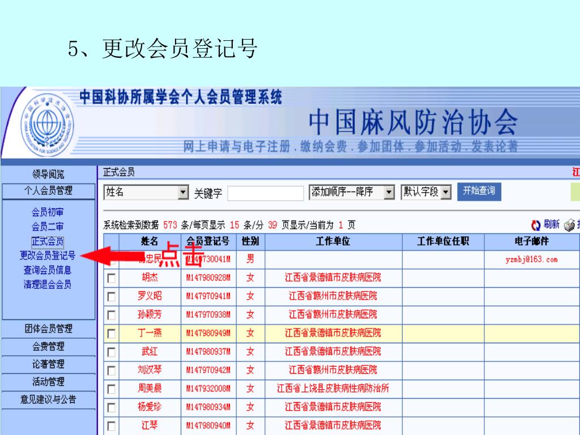The image size is (580, 435).
Task: Click the 刷新 refresh link
Action: (x=551, y=224)
